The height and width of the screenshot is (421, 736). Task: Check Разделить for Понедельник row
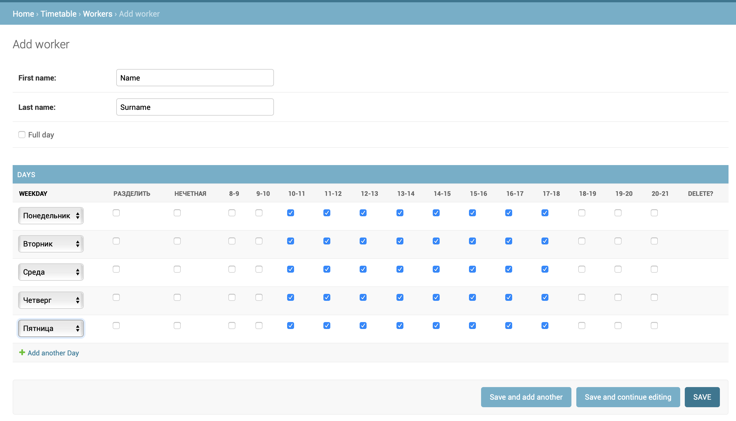[x=116, y=213]
